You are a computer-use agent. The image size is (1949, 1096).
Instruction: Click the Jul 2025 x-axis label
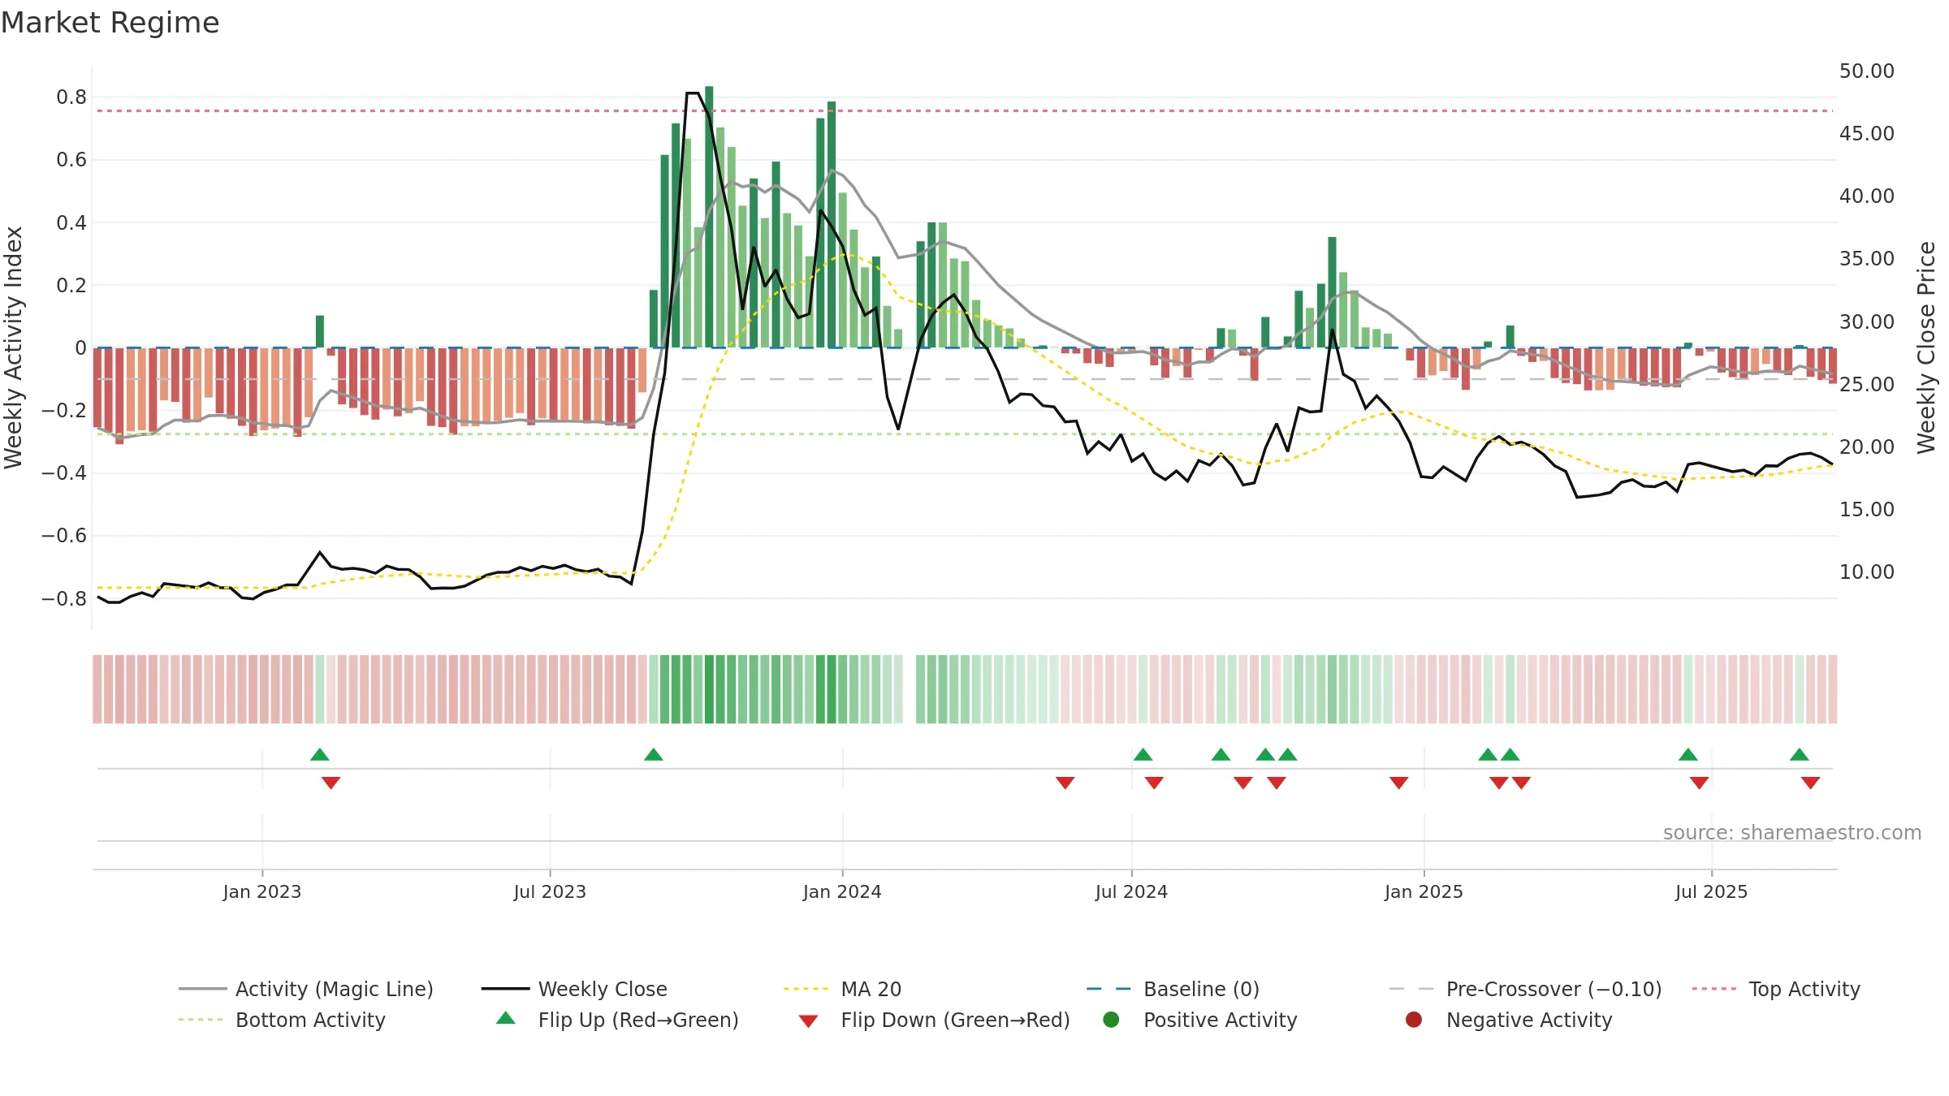[1711, 891]
